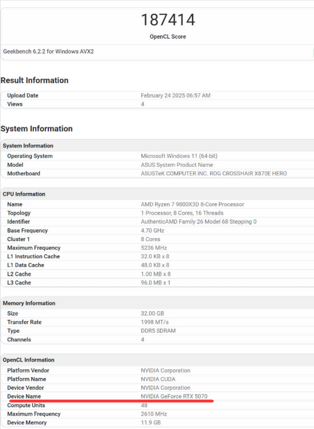Select the 8 Cores value
Viewport: 314px width, 429px height.
coord(150,239)
